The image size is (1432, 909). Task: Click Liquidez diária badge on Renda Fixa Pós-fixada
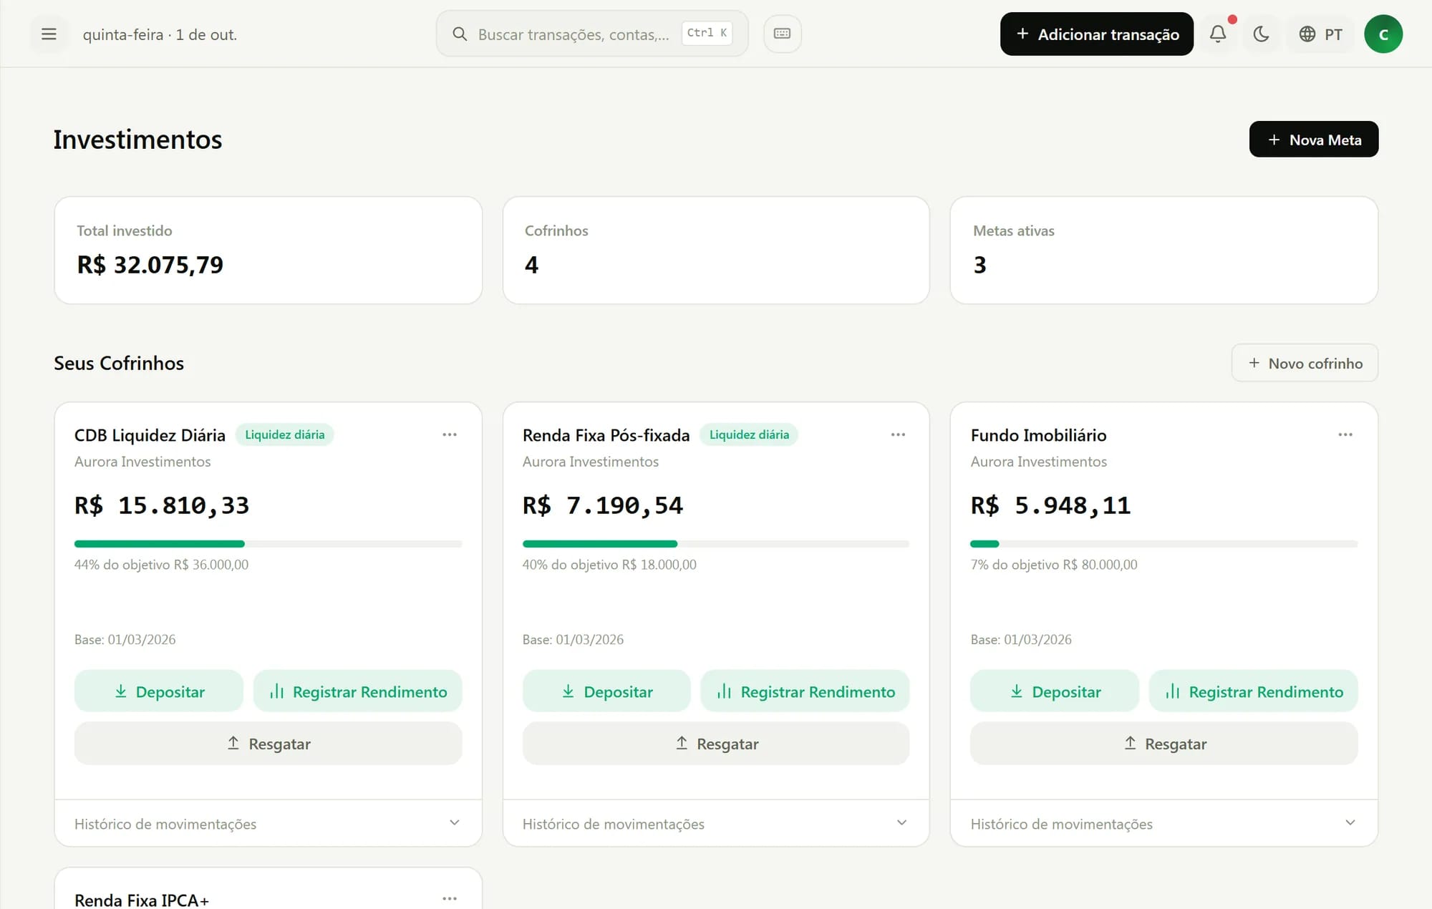[x=749, y=434]
